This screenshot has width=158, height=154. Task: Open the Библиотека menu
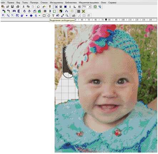[x=71, y=2]
